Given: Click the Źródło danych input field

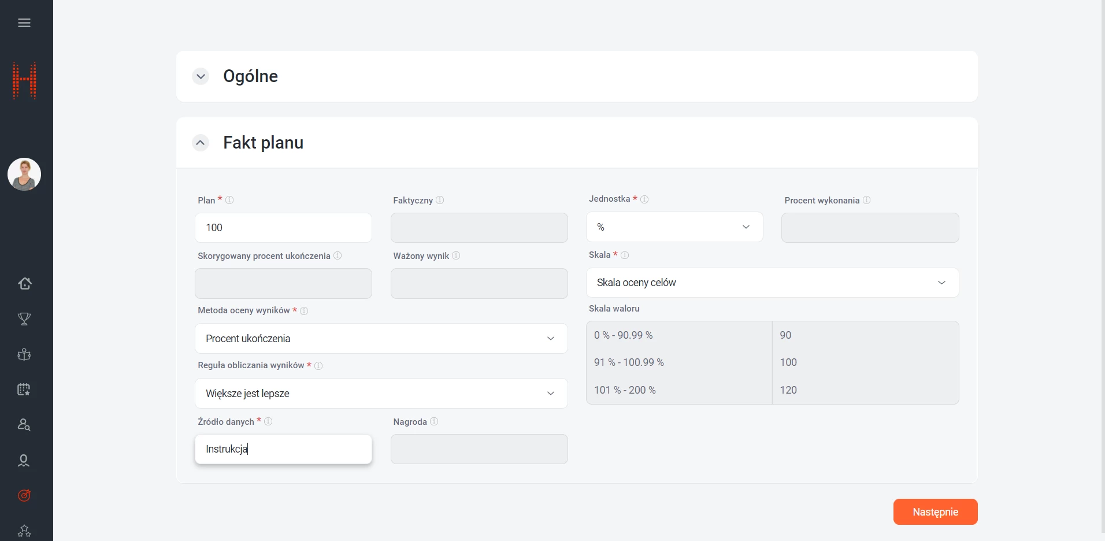Looking at the screenshot, I should [x=283, y=449].
